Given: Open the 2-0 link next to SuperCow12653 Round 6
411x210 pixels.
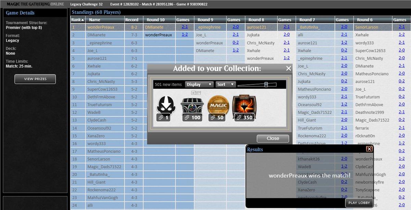Looking at the screenshot, I should coord(402,51).
